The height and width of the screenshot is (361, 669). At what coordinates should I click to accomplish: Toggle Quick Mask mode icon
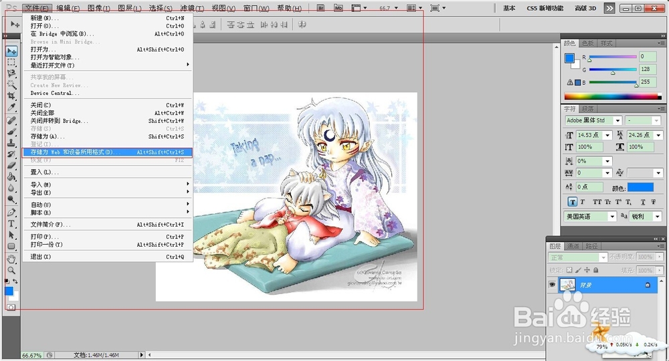pyautogui.click(x=11, y=307)
